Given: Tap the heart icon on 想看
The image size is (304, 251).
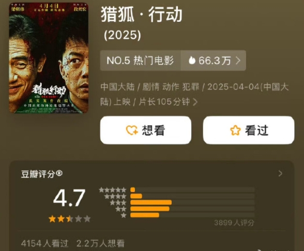Looking at the screenshot, I should pyautogui.click(x=132, y=130).
